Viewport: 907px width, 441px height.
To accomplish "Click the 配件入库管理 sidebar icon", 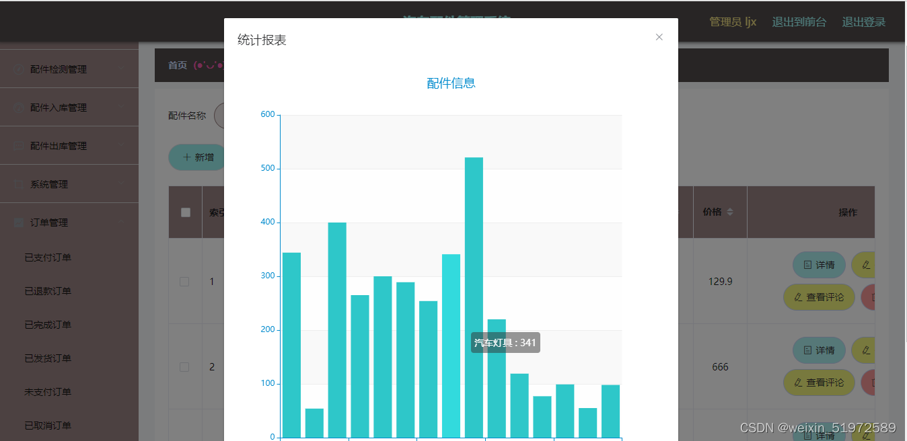I will [x=19, y=108].
